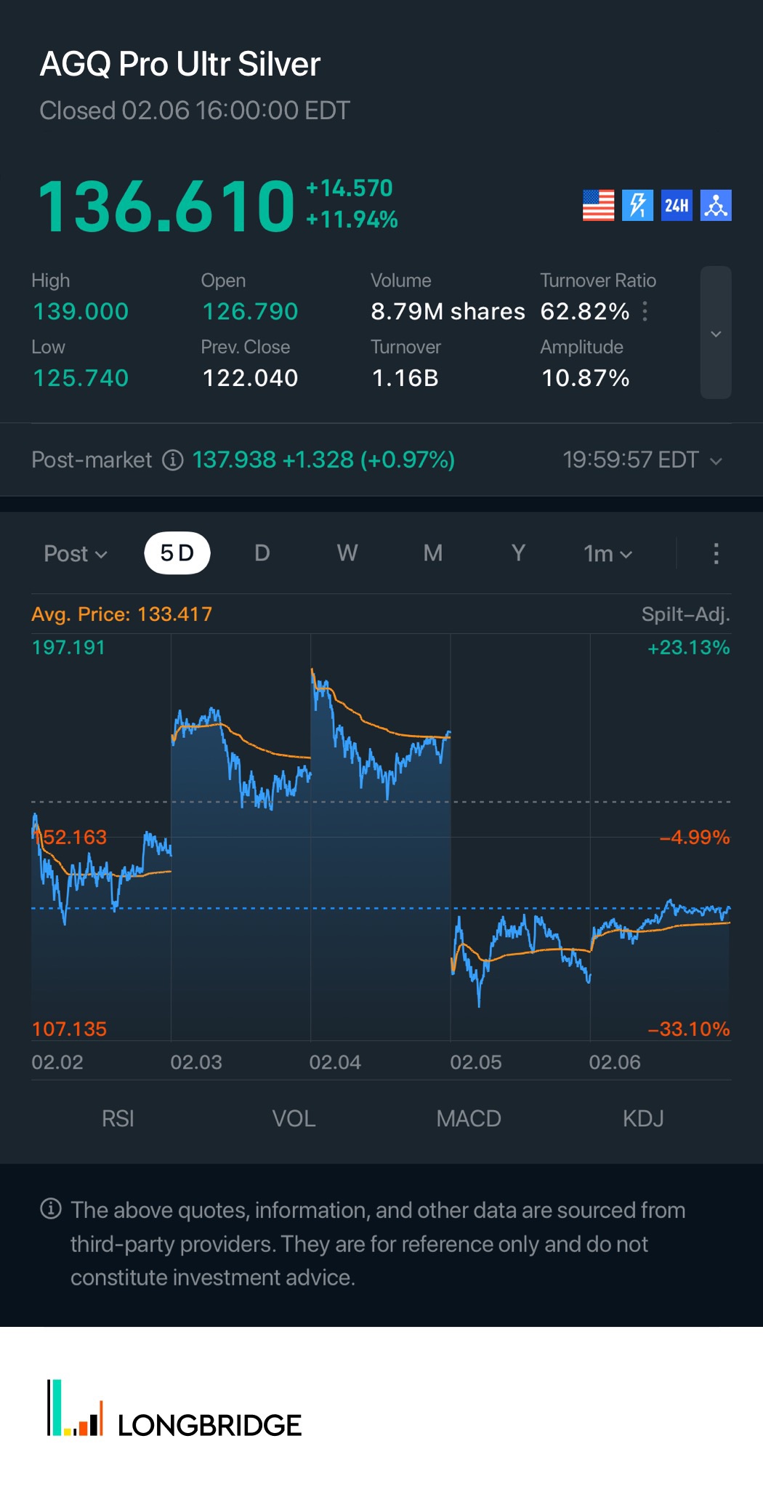
Task: Switch to the M monthly chart tab
Action: pos(433,553)
